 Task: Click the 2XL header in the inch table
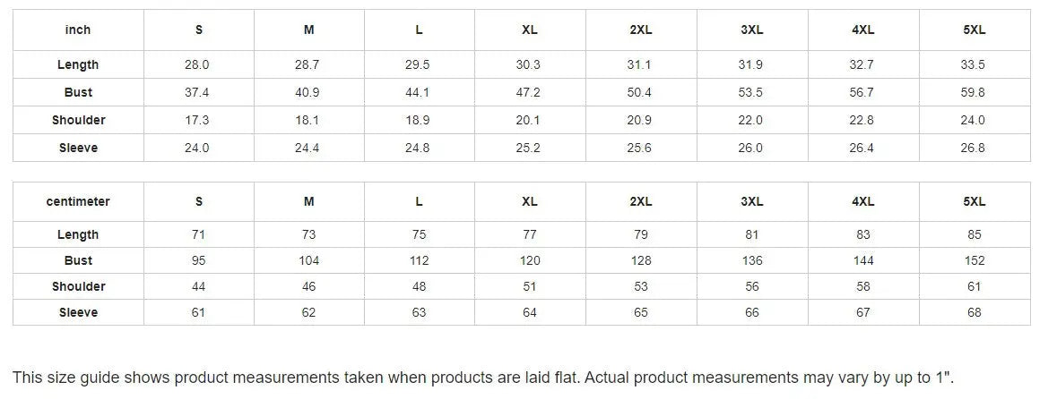(x=640, y=30)
